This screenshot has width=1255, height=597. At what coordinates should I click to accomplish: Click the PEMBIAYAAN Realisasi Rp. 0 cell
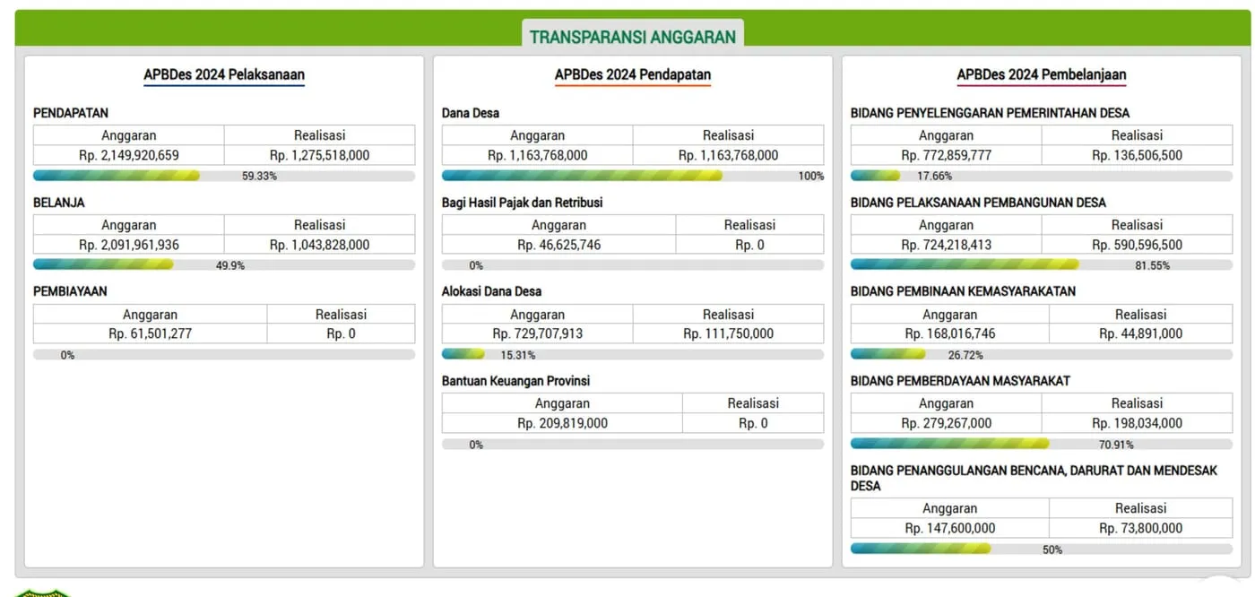point(341,333)
